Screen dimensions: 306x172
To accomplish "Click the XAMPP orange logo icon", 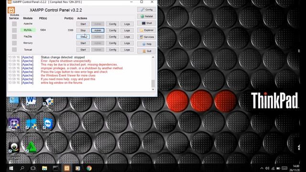I will pyautogui.click(x=11, y=10).
